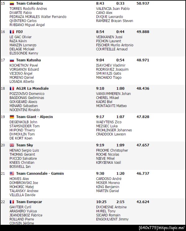Click the French flag beside Team Europcar
Screen dimensions: 186x231
(x=12, y=202)
